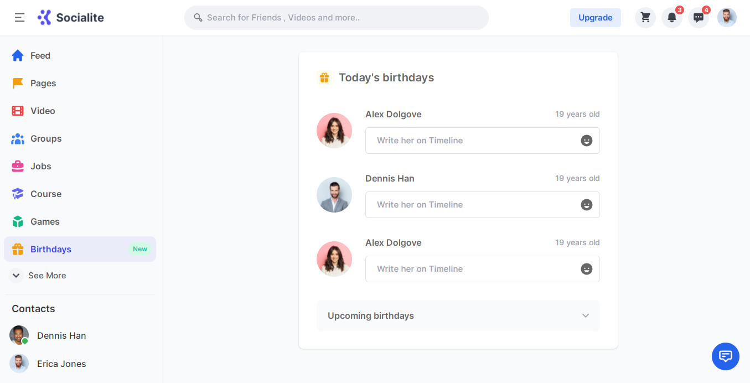Screen dimensions: 750x383
Task: Open the user profile avatar in the header
Action: pyautogui.click(x=727, y=18)
